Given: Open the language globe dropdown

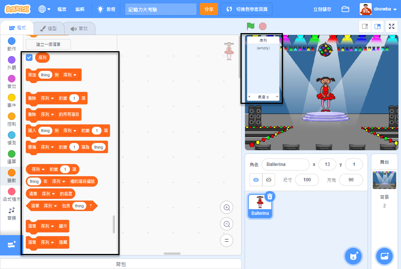Looking at the screenshot, I should click(43, 9).
